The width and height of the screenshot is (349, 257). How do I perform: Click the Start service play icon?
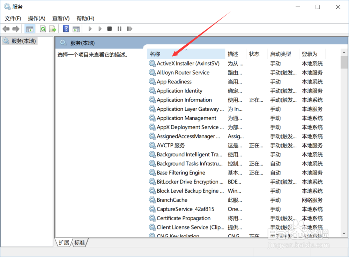(x=90, y=29)
